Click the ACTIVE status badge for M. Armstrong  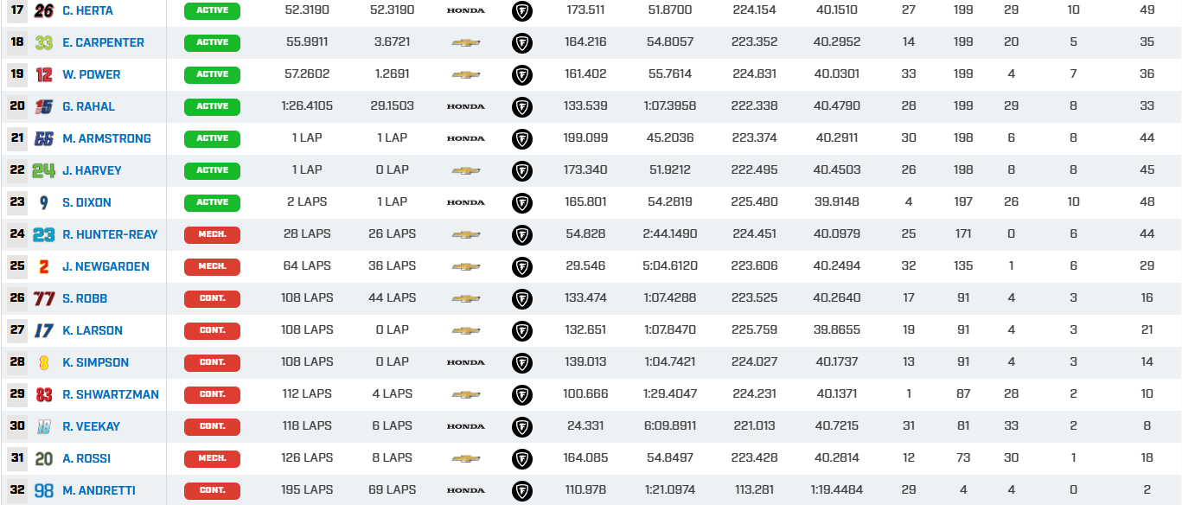[212, 138]
